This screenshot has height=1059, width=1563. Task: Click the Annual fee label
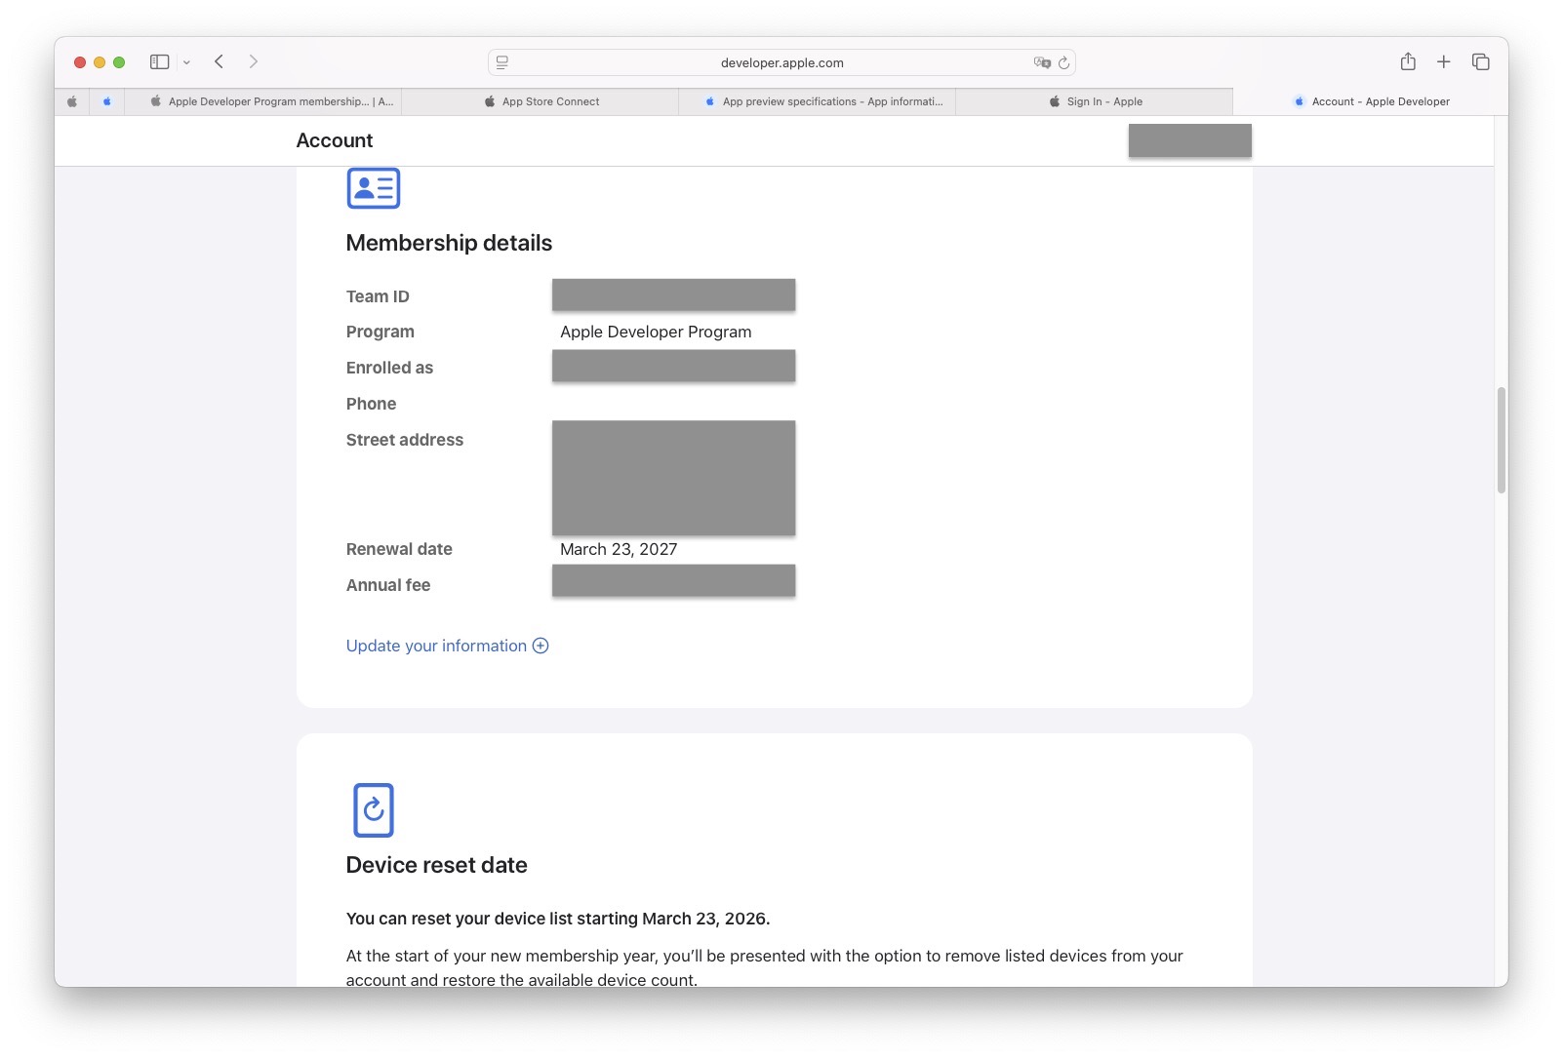click(388, 585)
